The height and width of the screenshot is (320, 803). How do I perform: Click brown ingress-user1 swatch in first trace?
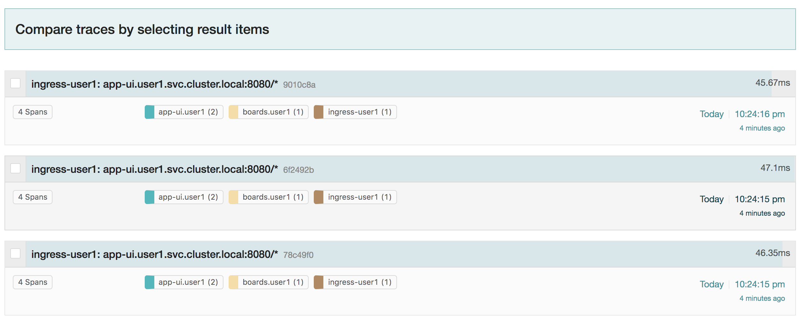point(319,112)
